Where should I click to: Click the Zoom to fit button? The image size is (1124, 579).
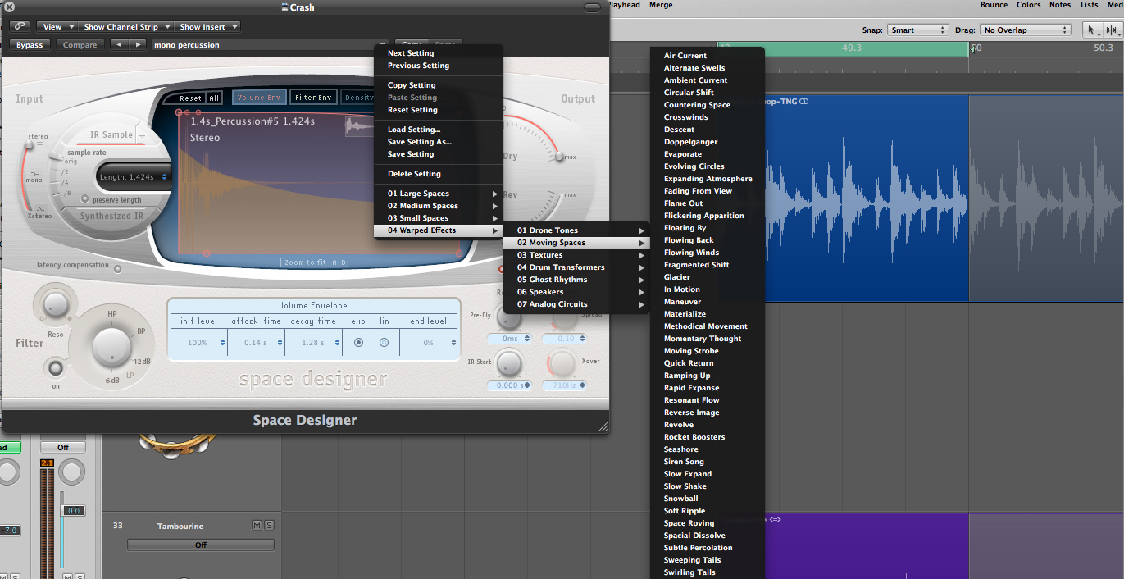click(305, 262)
